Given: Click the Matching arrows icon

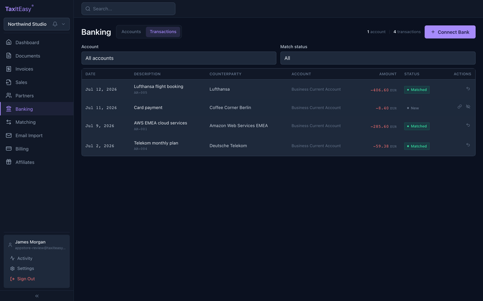Looking at the screenshot, I should tap(8, 122).
